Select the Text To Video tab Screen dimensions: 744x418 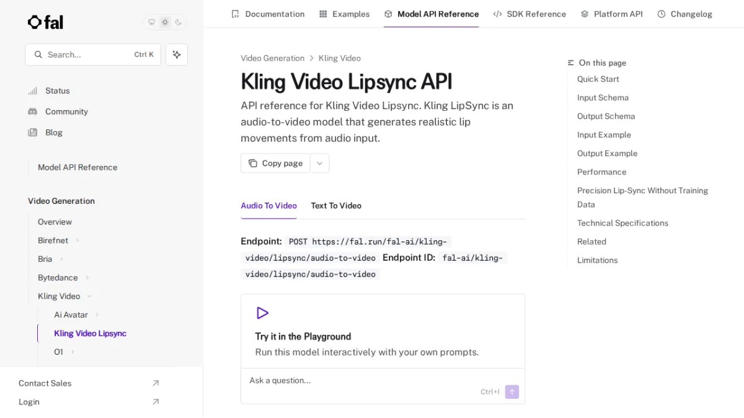(x=336, y=206)
